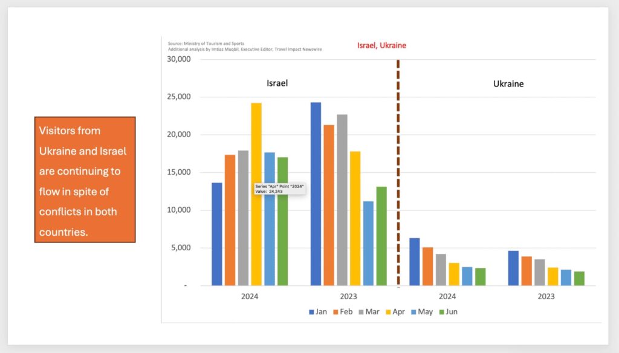The width and height of the screenshot is (619, 353).
Task: Select the orange visitors text box
Action: click(85, 180)
